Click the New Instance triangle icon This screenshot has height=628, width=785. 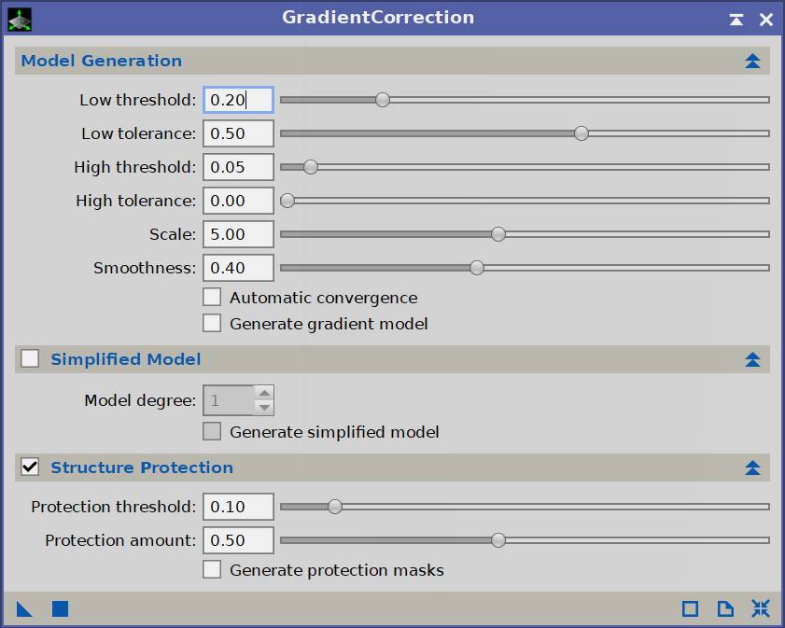pos(24,609)
